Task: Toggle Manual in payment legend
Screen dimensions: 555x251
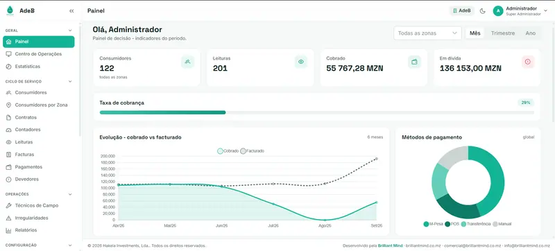Action: coord(502,224)
